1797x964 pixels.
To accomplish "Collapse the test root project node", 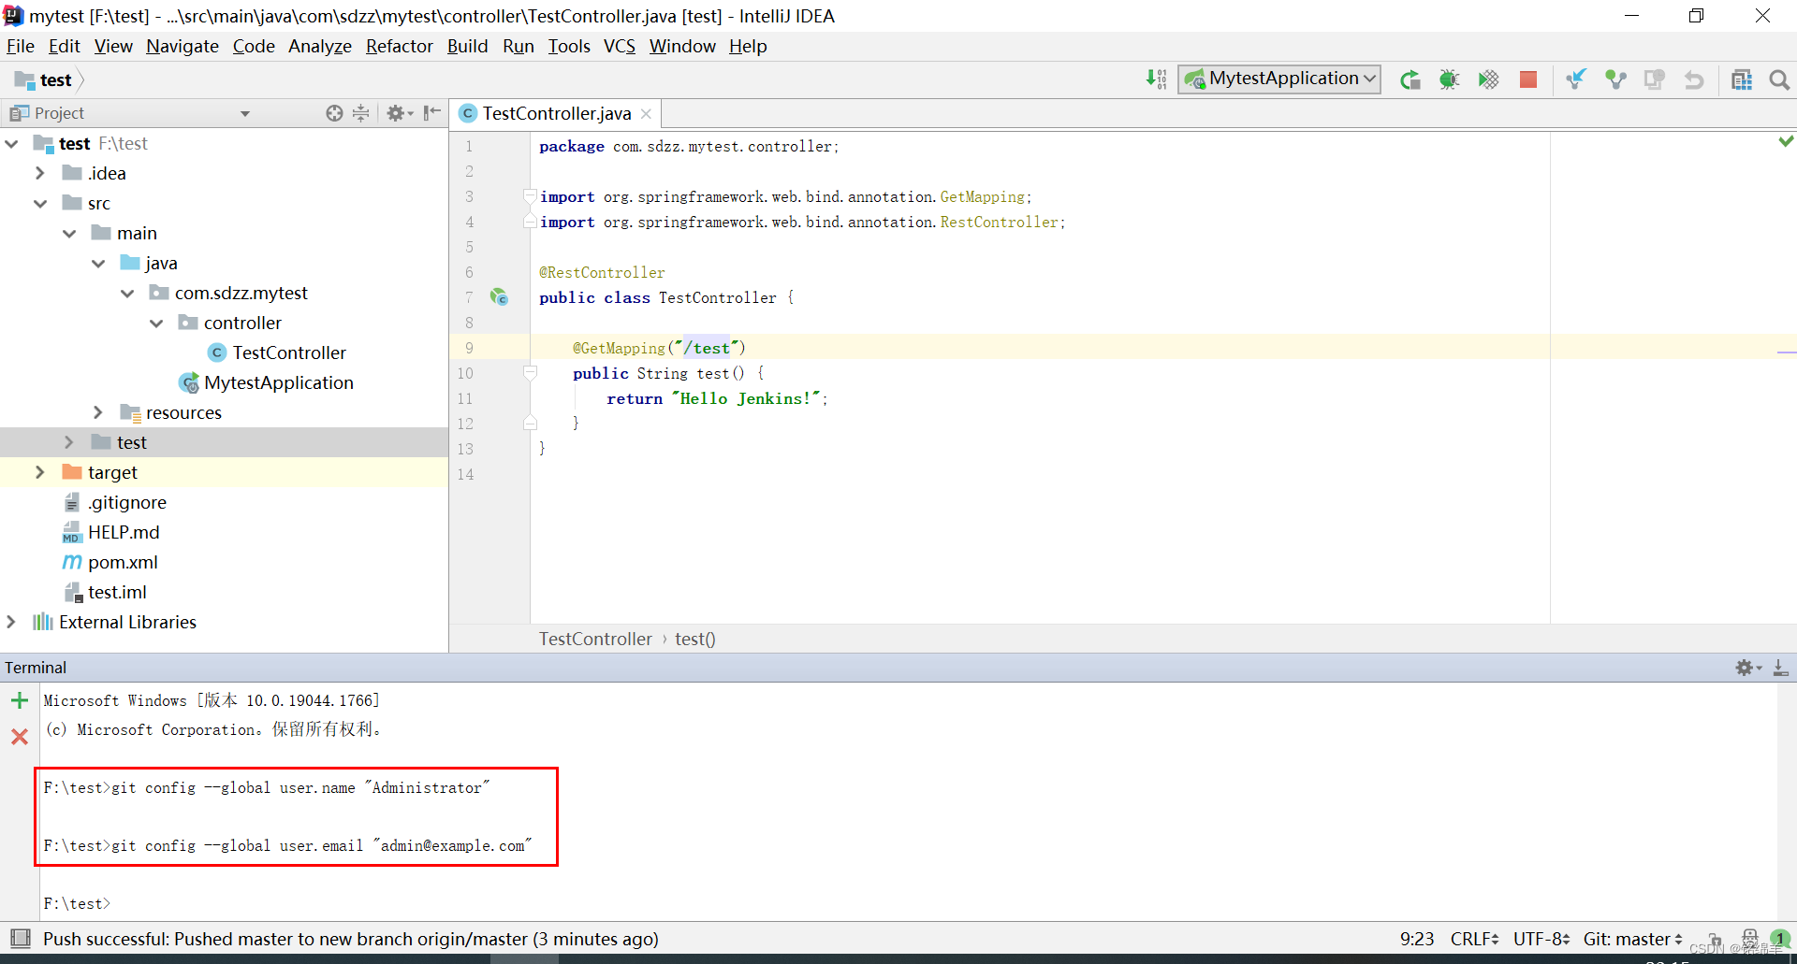I will point(12,144).
